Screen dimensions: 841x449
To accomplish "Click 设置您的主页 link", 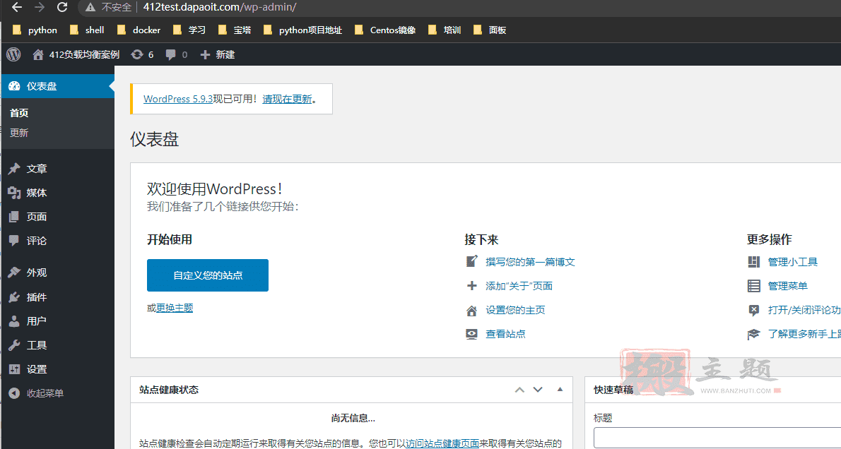I will click(x=515, y=310).
